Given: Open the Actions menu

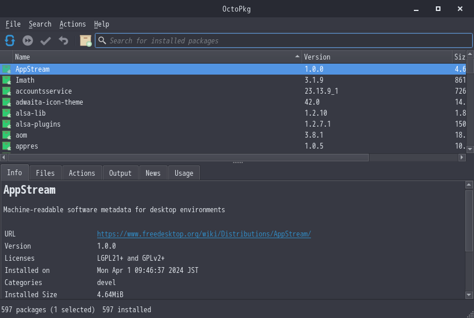Looking at the screenshot, I should [73, 24].
